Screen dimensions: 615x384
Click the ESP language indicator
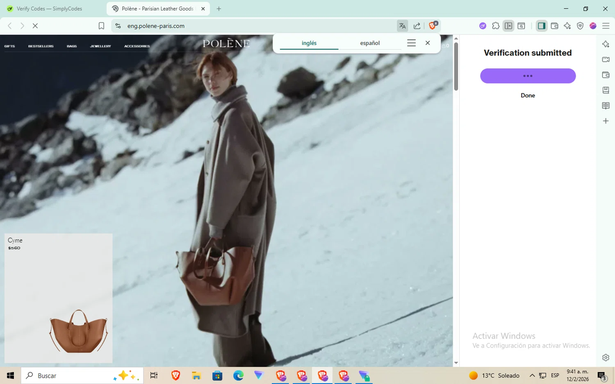pos(555,375)
